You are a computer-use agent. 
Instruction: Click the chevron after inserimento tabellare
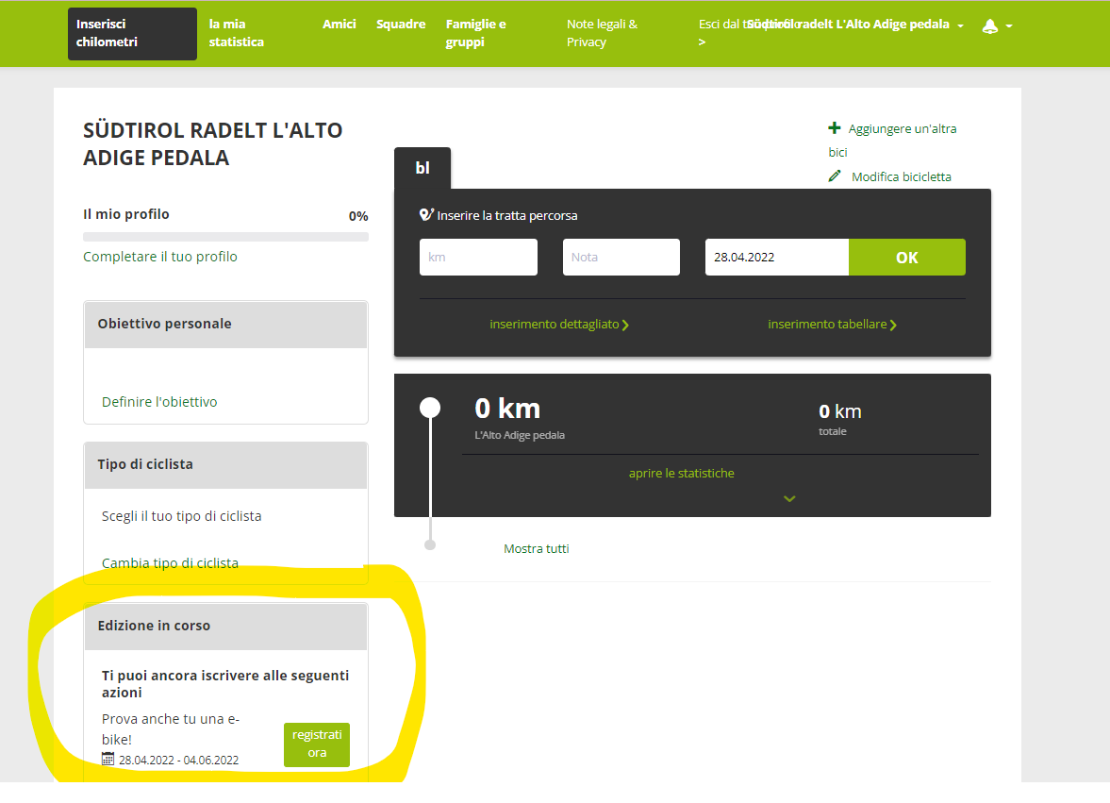(x=893, y=325)
